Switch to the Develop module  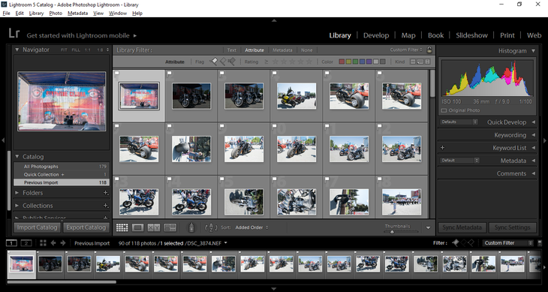[x=376, y=35]
